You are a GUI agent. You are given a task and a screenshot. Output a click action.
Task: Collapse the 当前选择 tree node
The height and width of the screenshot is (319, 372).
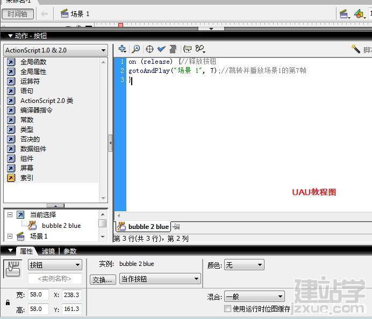tap(10, 215)
